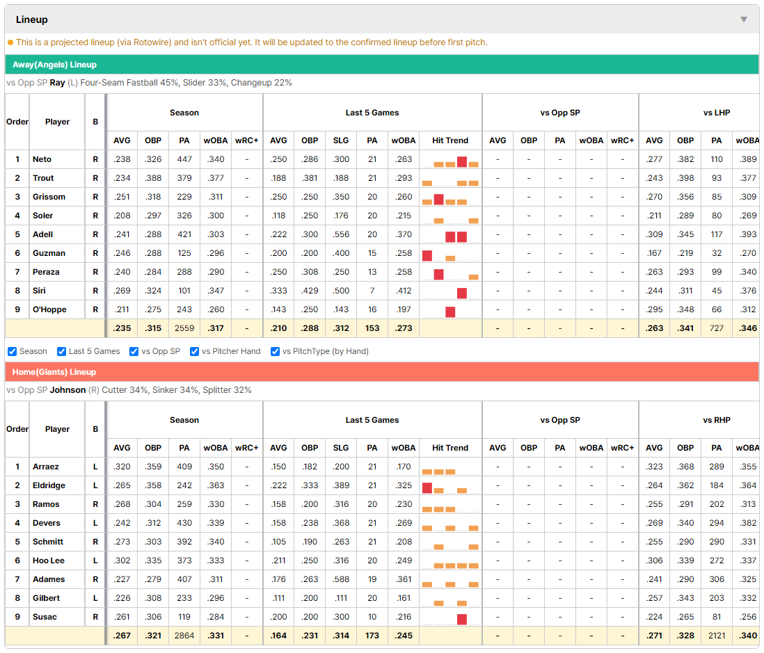This screenshot has width=764, height=653.
Task: Disable vs Pitcher Hand checkbox
Action: (194, 352)
